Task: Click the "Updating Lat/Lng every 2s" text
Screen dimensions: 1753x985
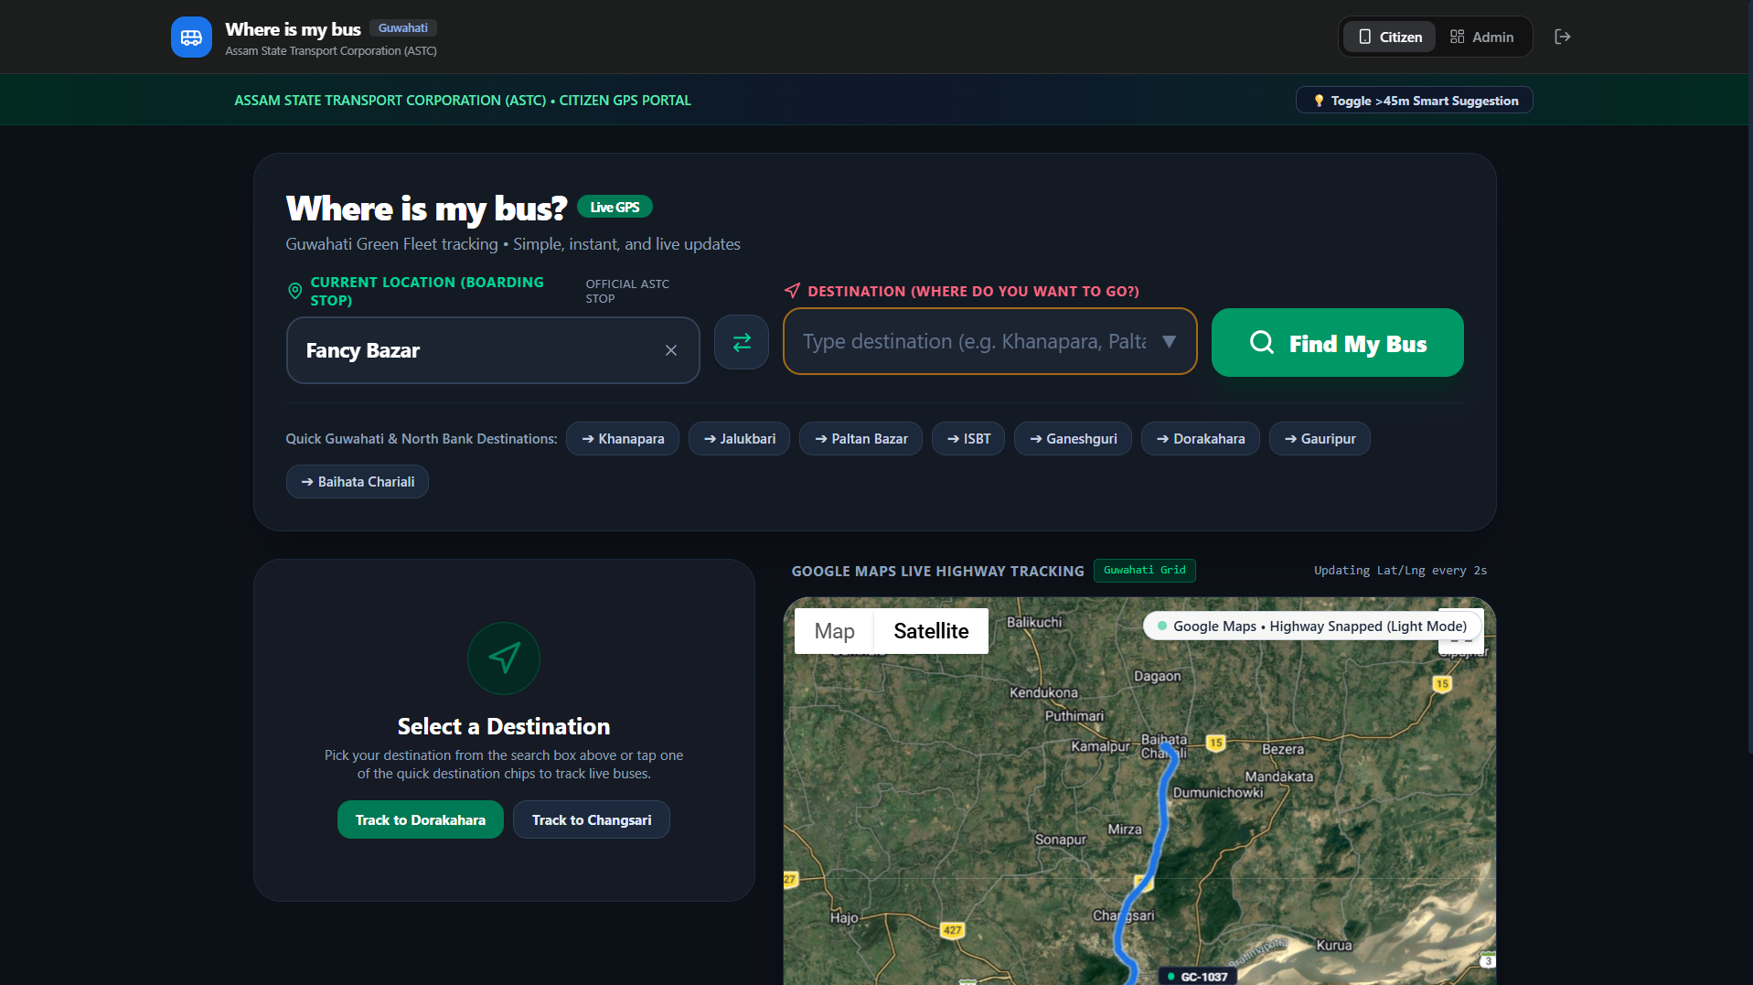Action: pos(1400,571)
